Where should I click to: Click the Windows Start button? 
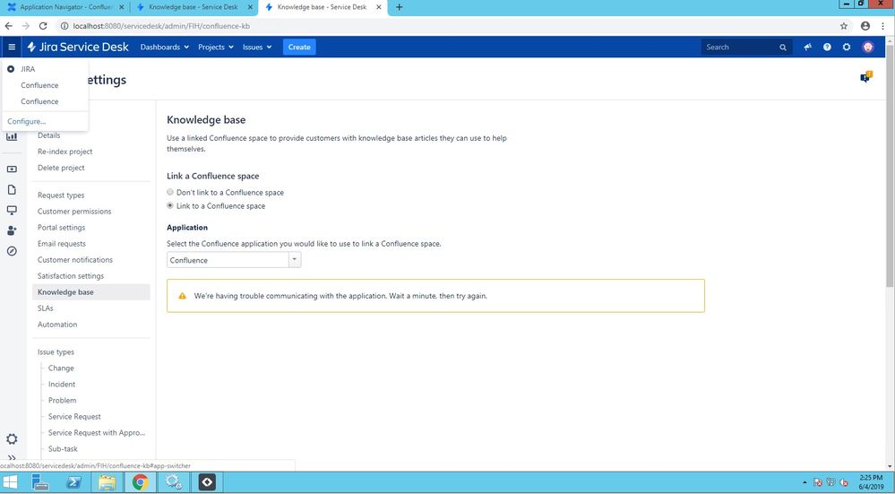[10, 482]
